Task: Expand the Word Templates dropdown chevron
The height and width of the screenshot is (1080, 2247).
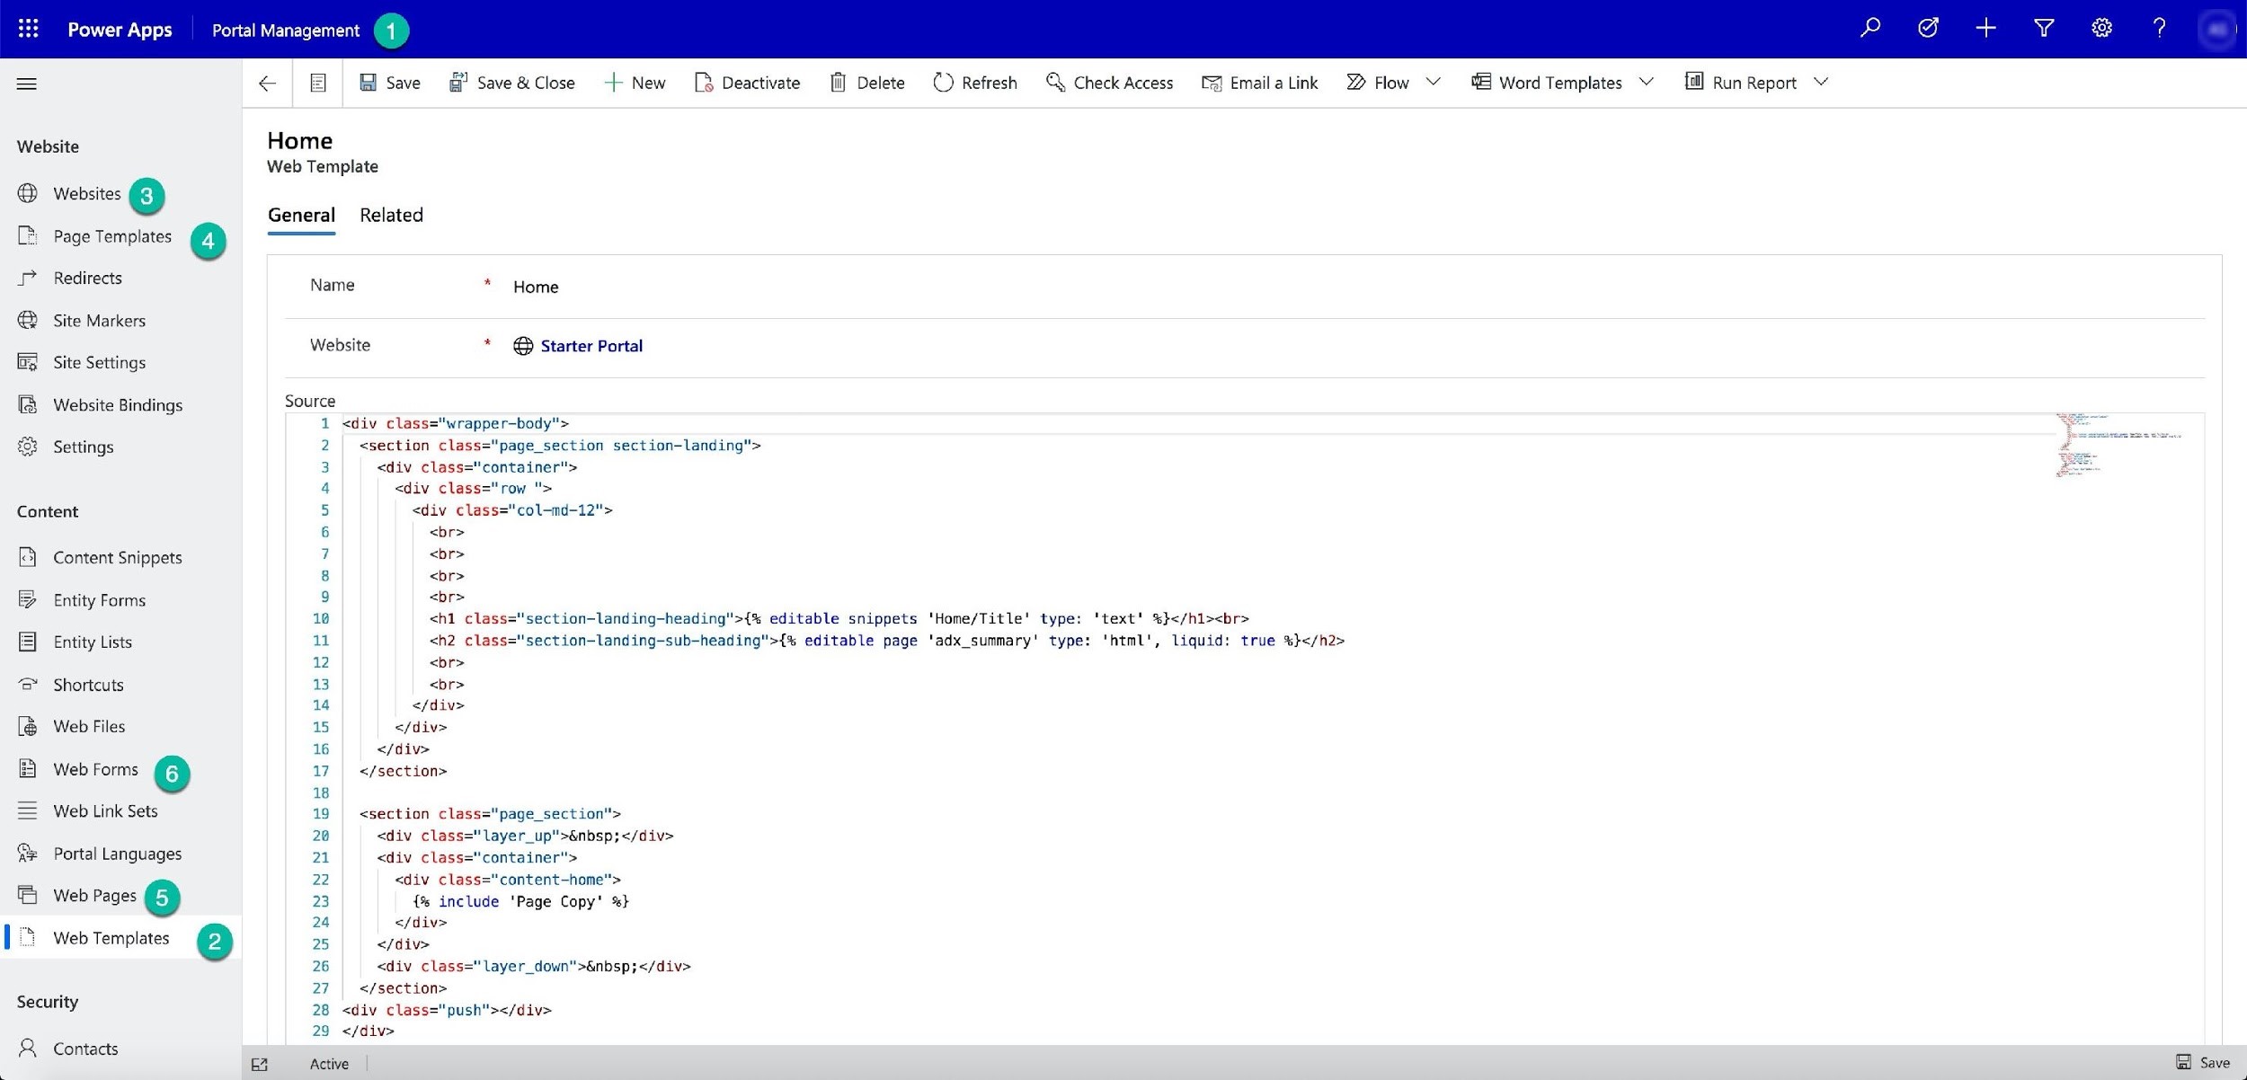Action: coord(1647,82)
